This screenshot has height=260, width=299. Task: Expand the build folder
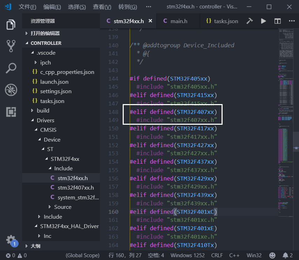point(43,110)
